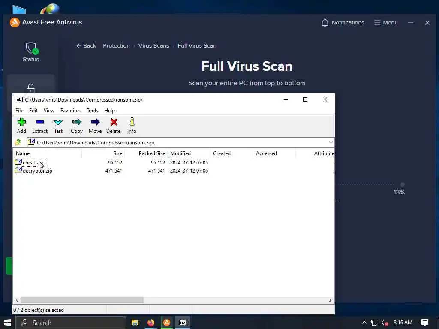Click the taskbar Search box
The width and height of the screenshot is (439, 329).
point(71,323)
